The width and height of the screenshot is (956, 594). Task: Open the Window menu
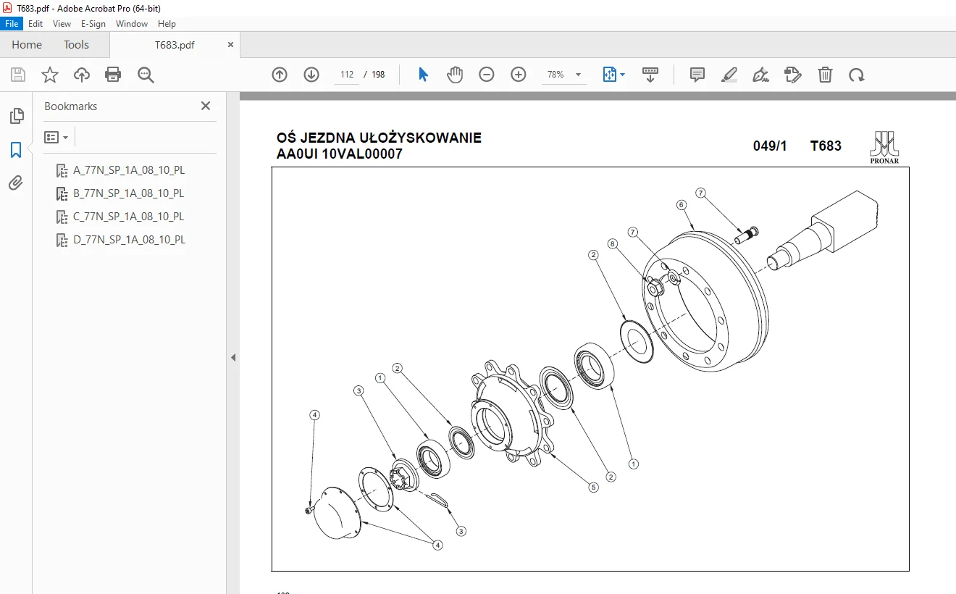(132, 24)
